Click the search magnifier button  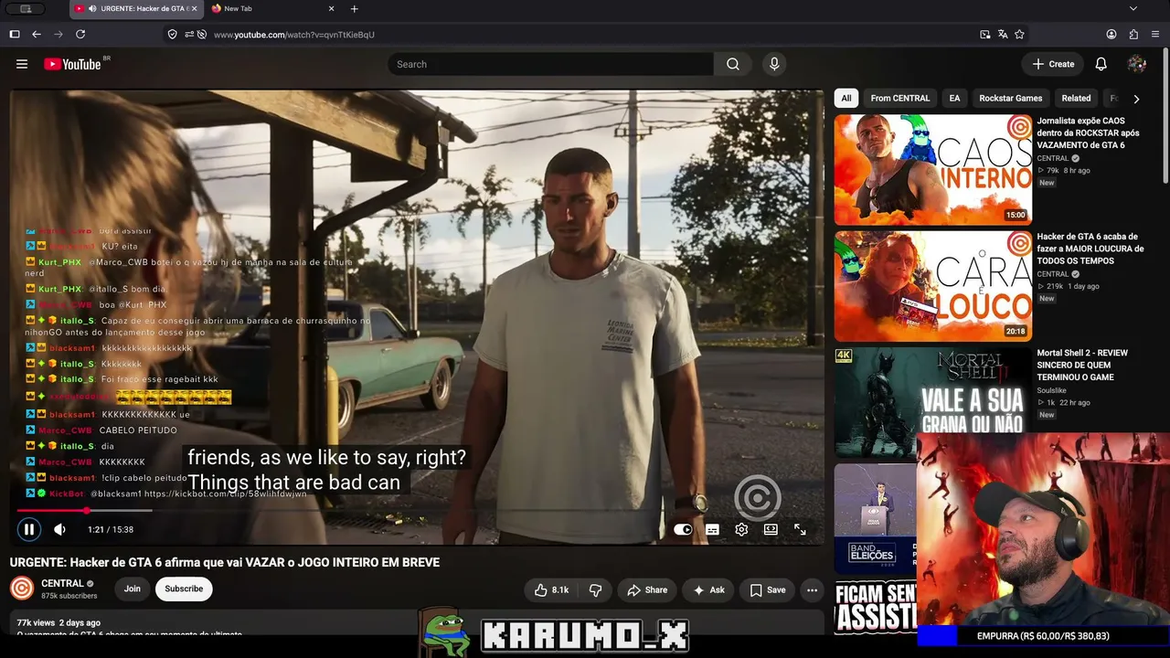733,64
